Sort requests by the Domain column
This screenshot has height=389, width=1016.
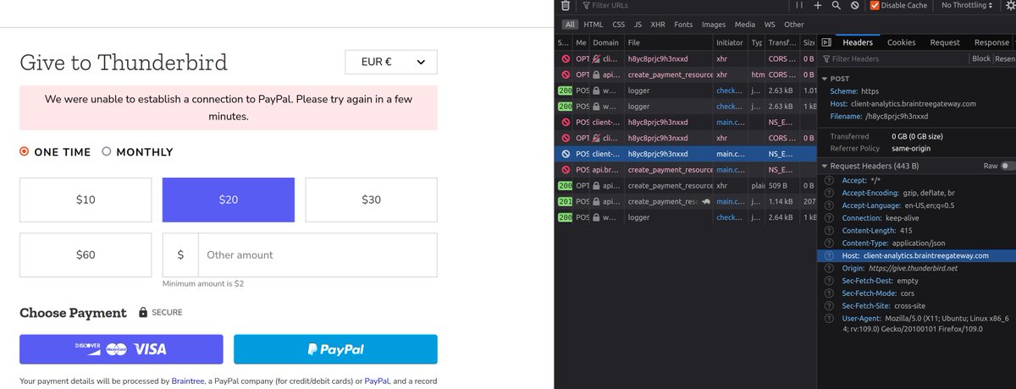point(606,42)
